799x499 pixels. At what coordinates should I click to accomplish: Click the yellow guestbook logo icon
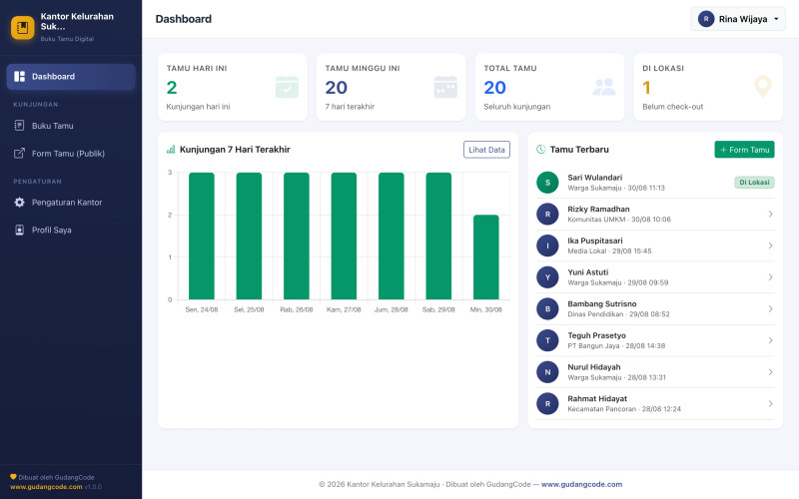coord(22,27)
